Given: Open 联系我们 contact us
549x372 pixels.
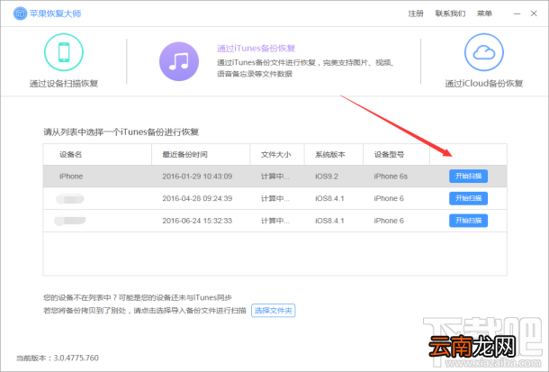Looking at the screenshot, I should tap(450, 14).
